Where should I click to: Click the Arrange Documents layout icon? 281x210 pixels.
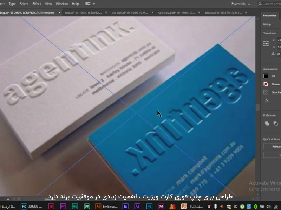tap(88, 4)
